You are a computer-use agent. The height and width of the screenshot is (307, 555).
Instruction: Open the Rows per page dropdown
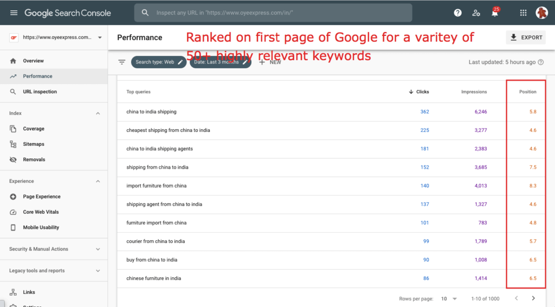pyautogui.click(x=449, y=298)
